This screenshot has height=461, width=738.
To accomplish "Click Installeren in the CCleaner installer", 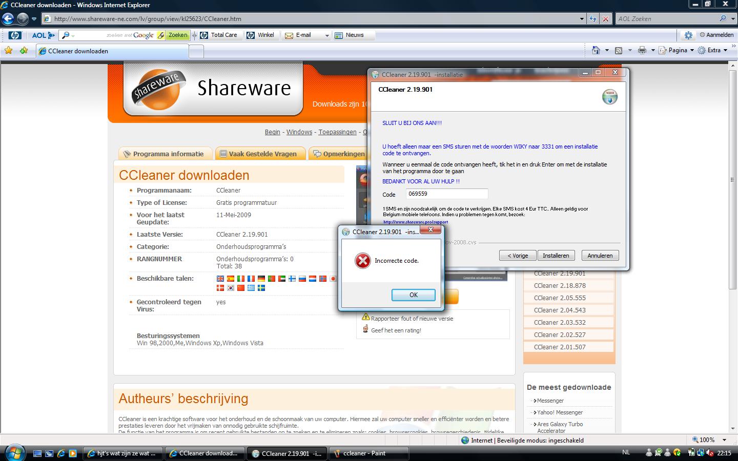I will pos(556,256).
